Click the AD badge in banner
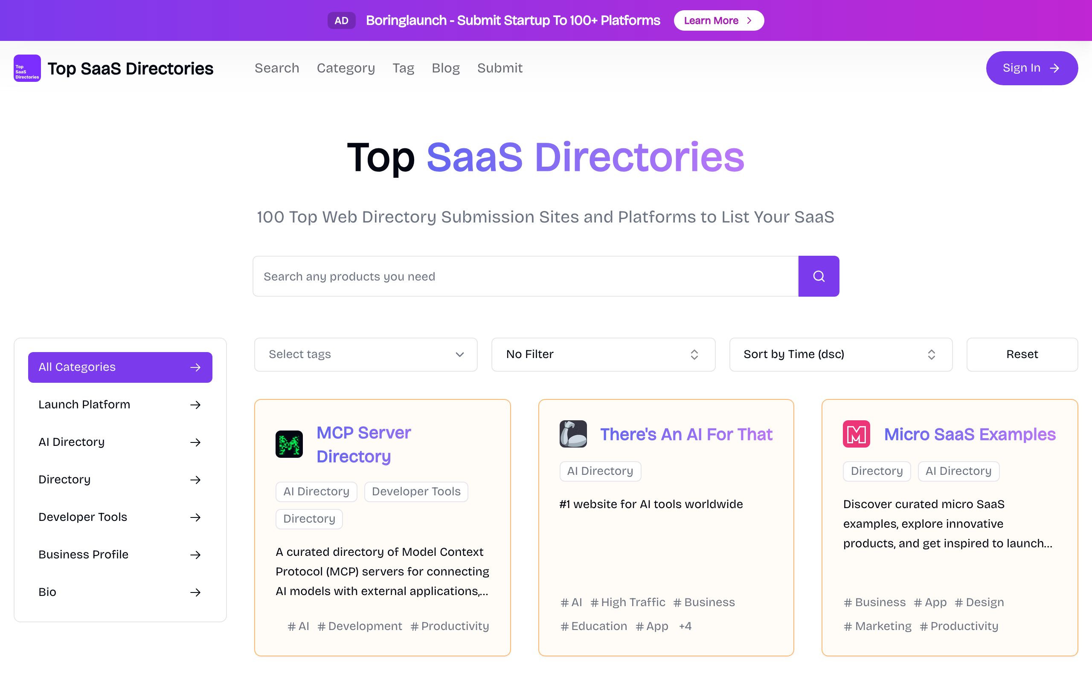 (342, 20)
